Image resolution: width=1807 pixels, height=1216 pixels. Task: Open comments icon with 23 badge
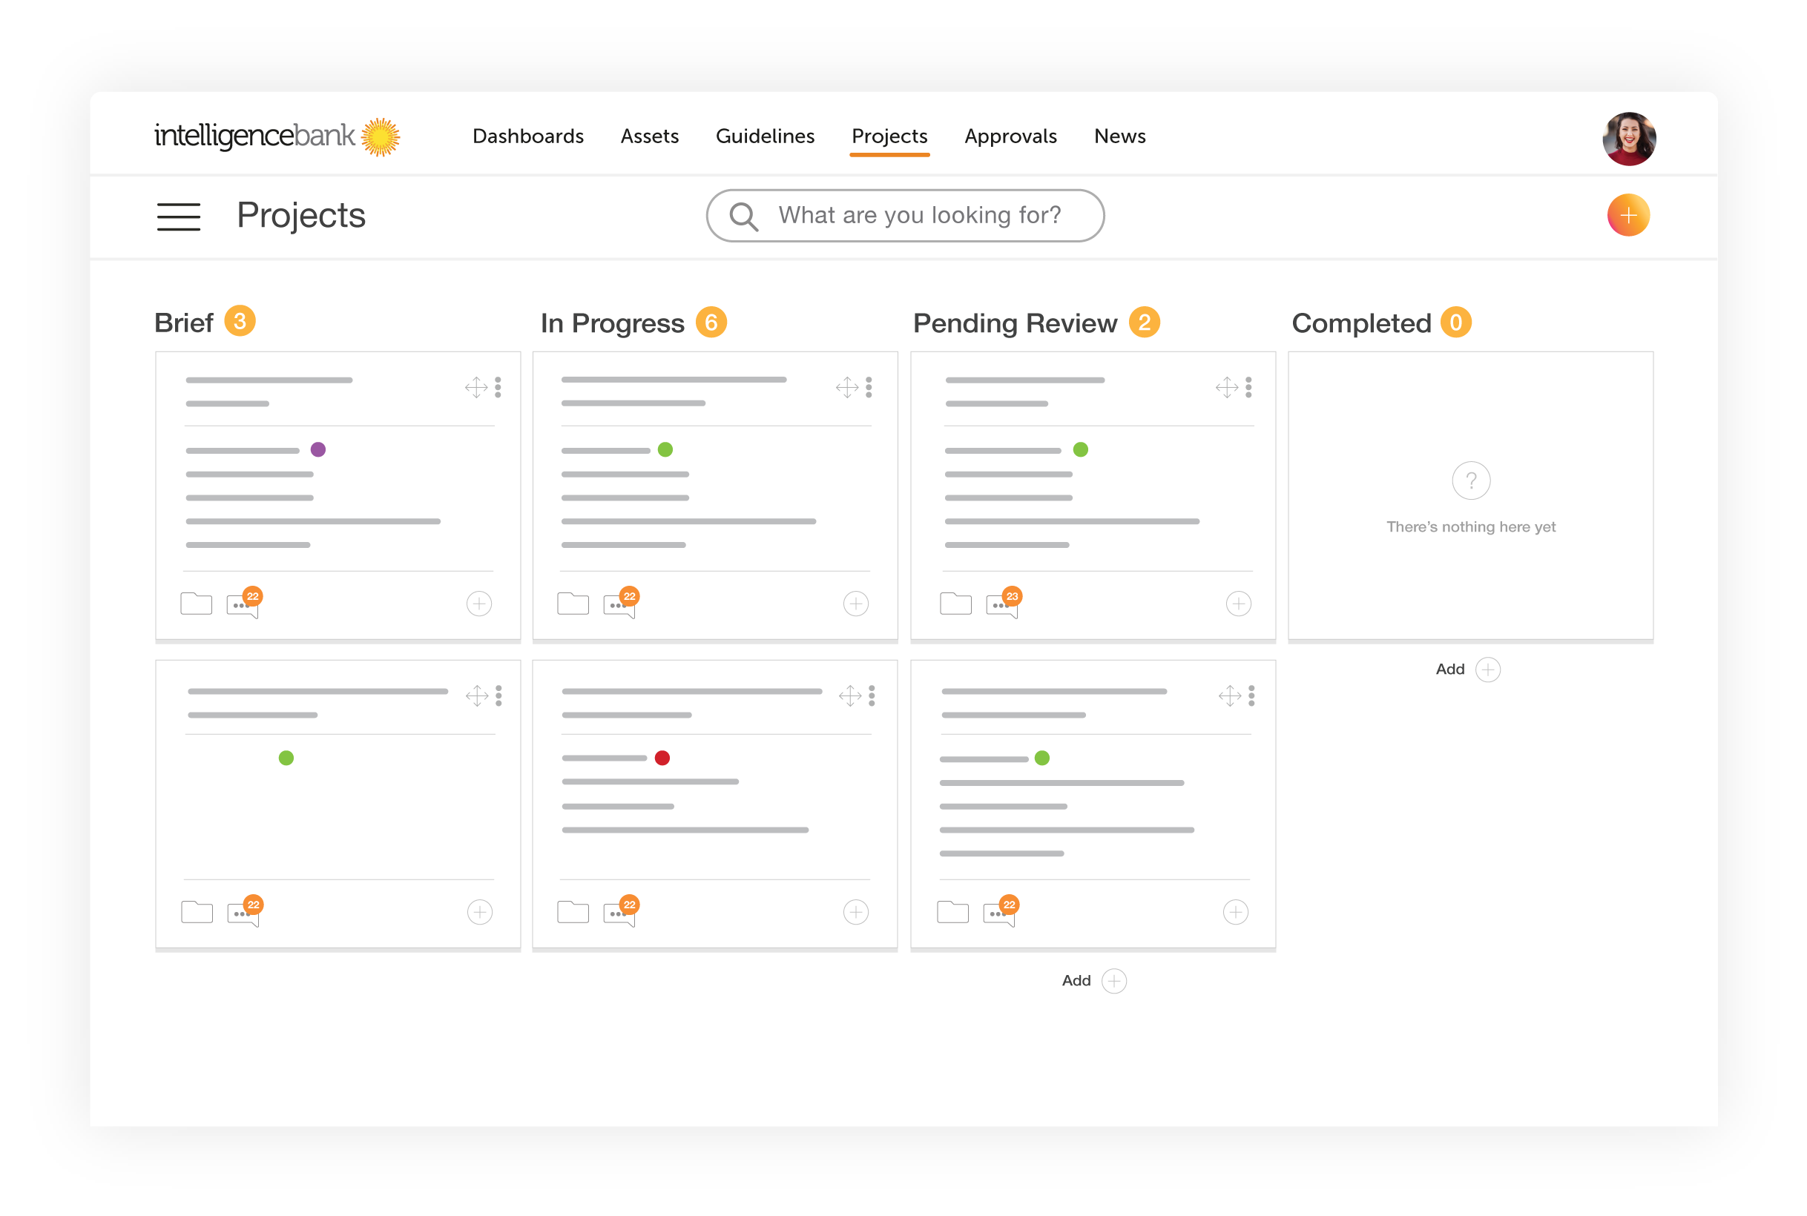(x=1002, y=604)
